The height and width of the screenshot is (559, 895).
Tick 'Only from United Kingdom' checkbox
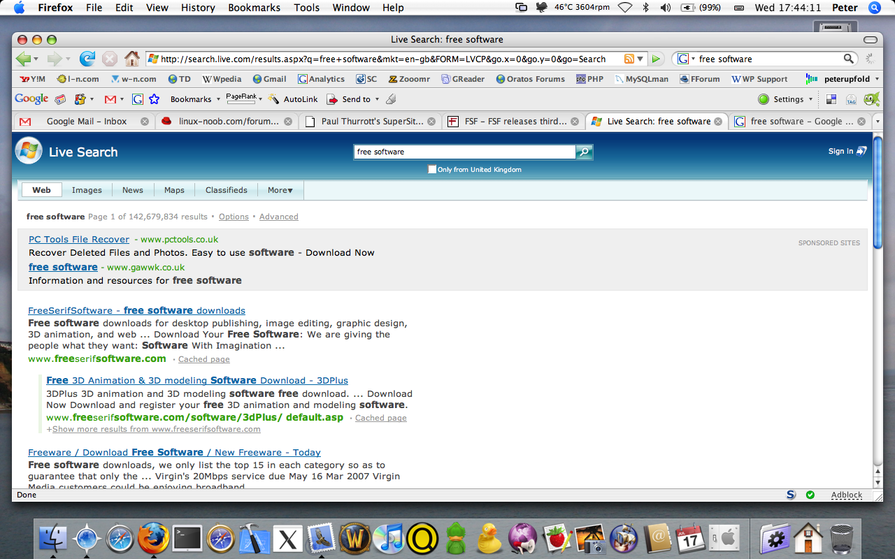click(x=432, y=169)
